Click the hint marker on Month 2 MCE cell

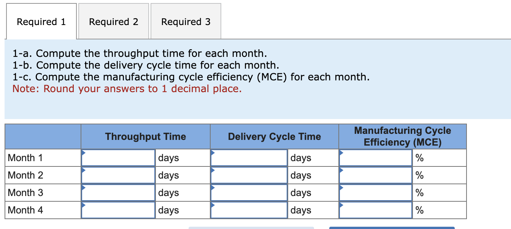pyautogui.click(x=340, y=170)
